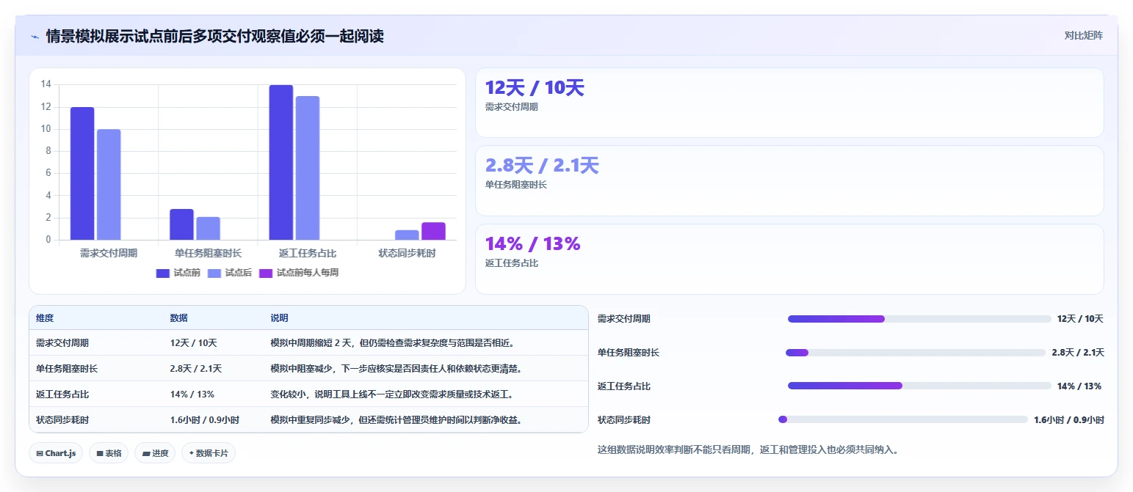
Task: Click the 对比矩阵 label
Action: point(1083,35)
